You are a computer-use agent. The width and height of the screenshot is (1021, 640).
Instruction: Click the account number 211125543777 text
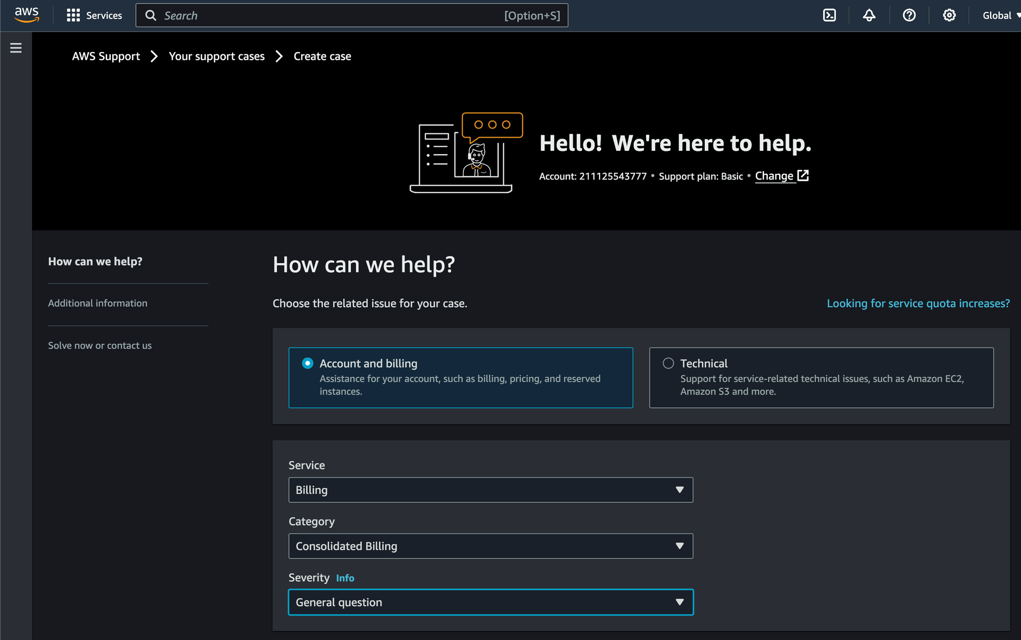click(x=612, y=176)
